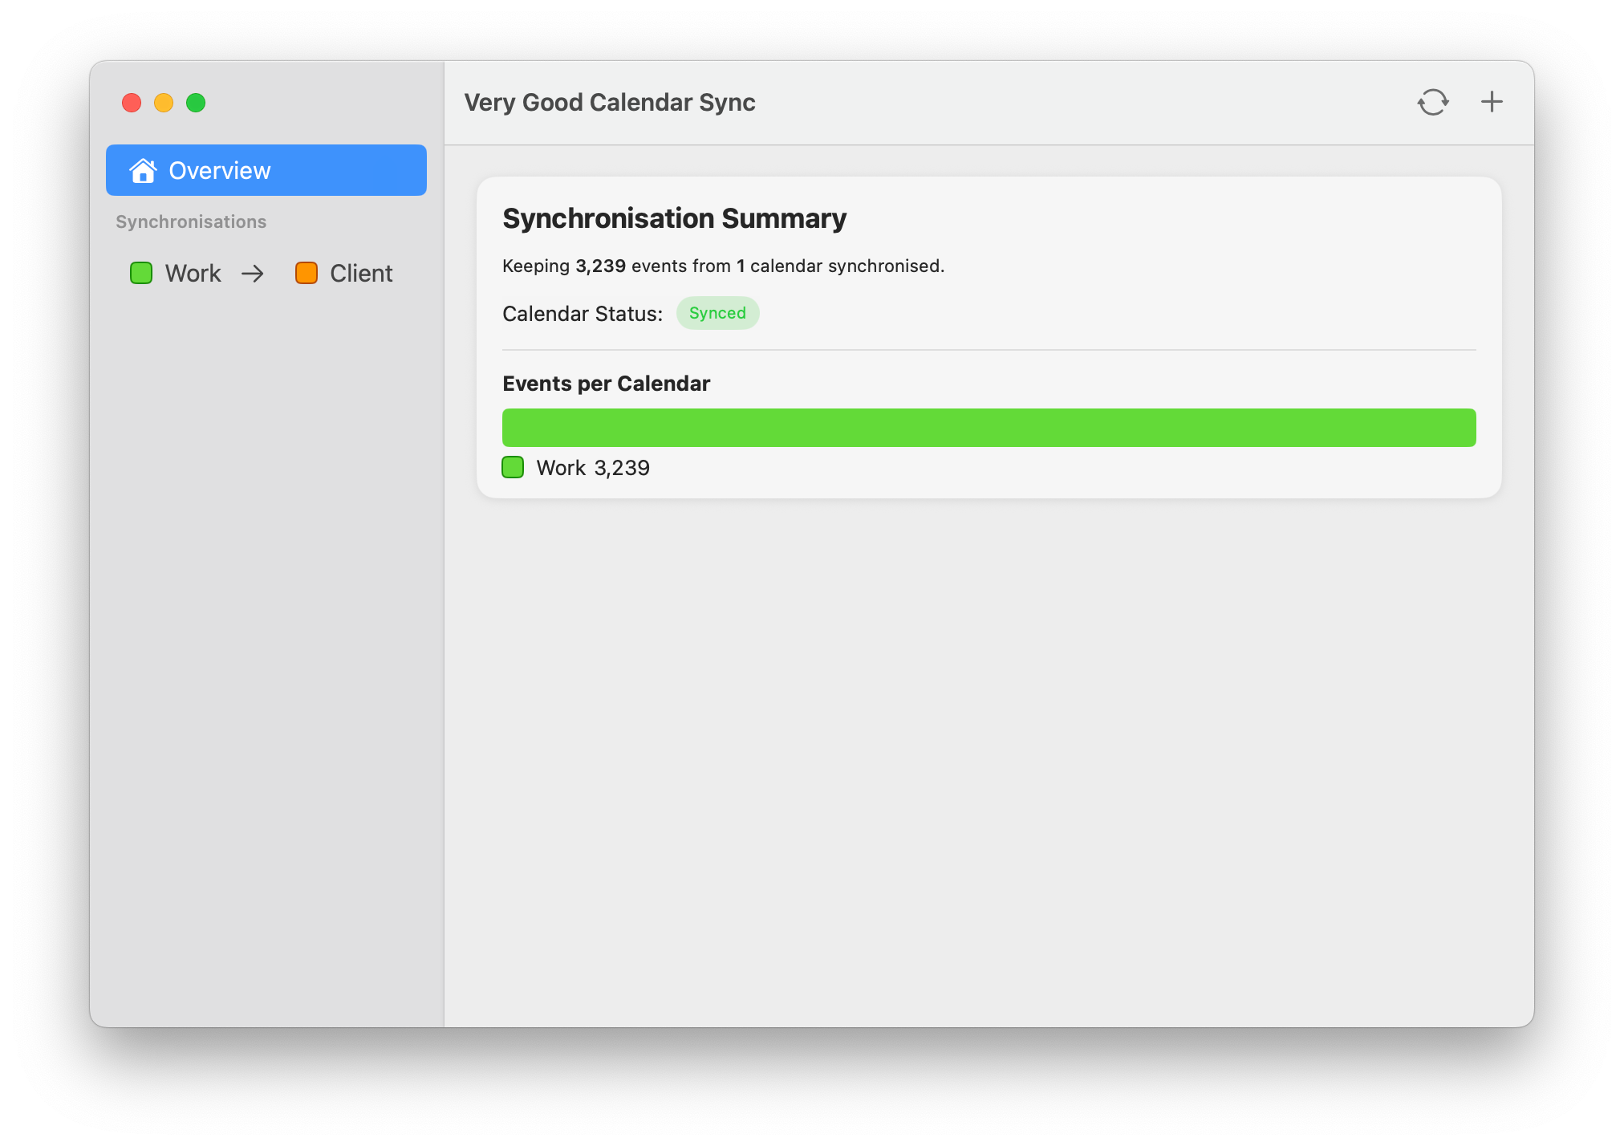Image resolution: width=1624 pixels, height=1146 pixels.
Task: Click the Synchronisation Summary heading
Action: pyautogui.click(x=674, y=218)
